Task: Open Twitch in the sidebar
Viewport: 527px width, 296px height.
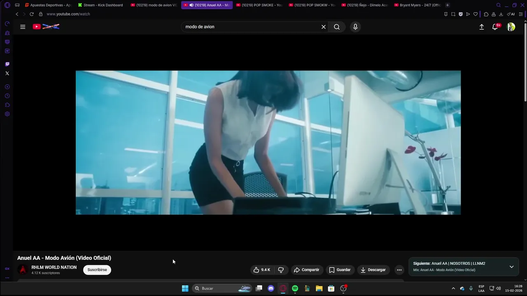Action: pyautogui.click(x=7, y=64)
